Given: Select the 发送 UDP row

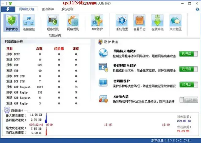Looking at the screenshot, I should click(43, 71).
